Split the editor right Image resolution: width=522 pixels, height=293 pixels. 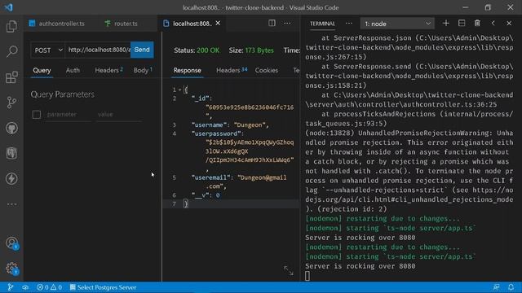point(272,24)
